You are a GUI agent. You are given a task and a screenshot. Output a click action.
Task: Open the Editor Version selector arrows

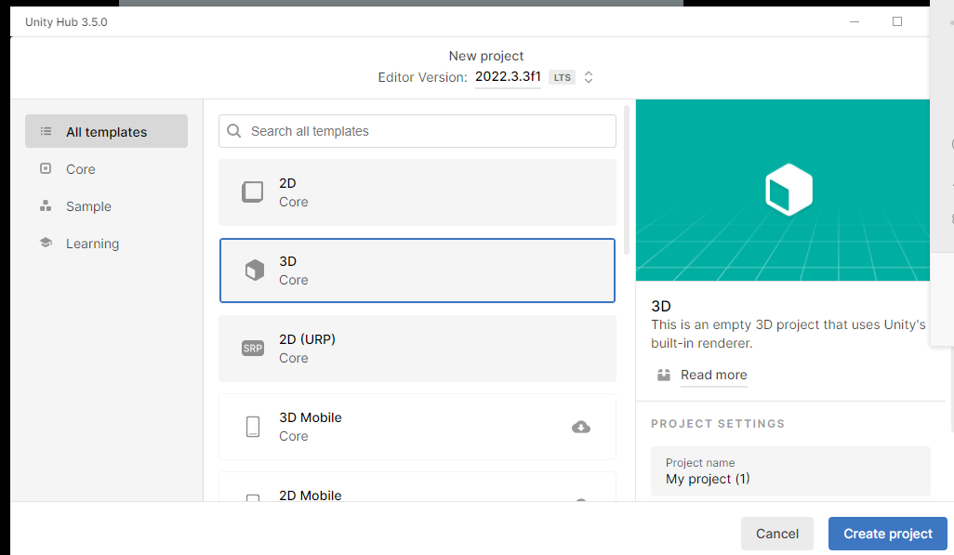point(589,77)
